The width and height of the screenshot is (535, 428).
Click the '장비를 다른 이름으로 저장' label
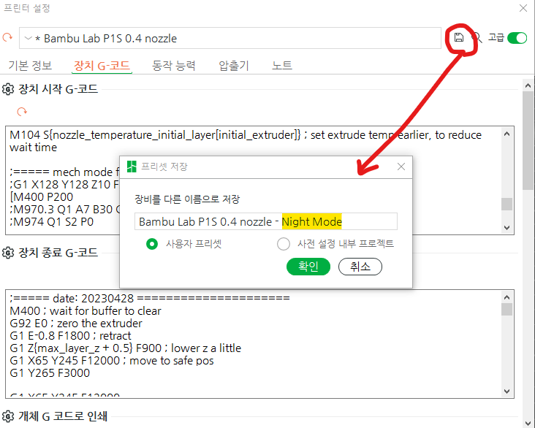point(187,199)
